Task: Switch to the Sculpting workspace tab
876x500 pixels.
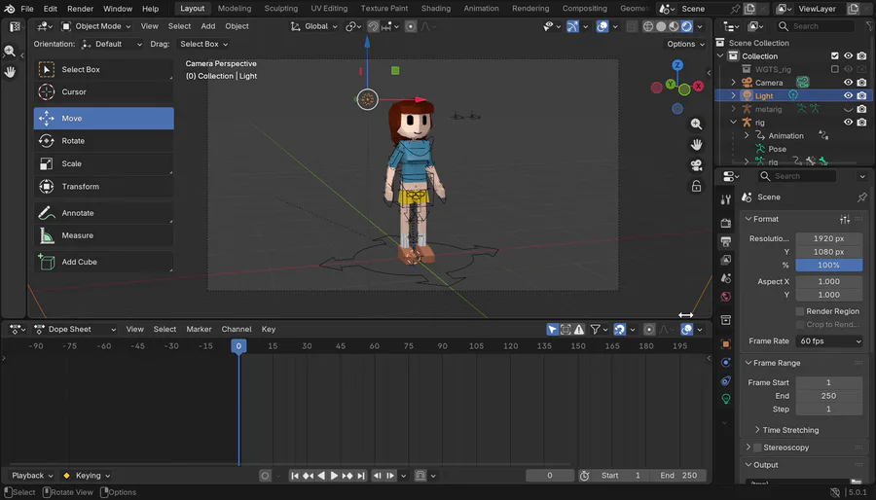Action: tap(281, 9)
